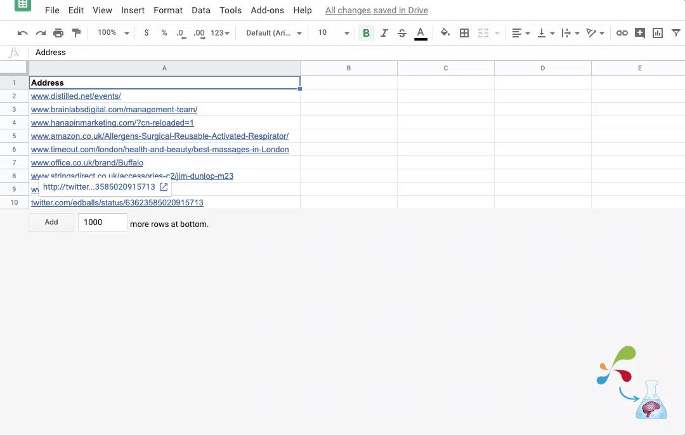The image size is (685, 435).
Task: Click the amazon.co.uk Allergens link
Action: pyautogui.click(x=160, y=136)
